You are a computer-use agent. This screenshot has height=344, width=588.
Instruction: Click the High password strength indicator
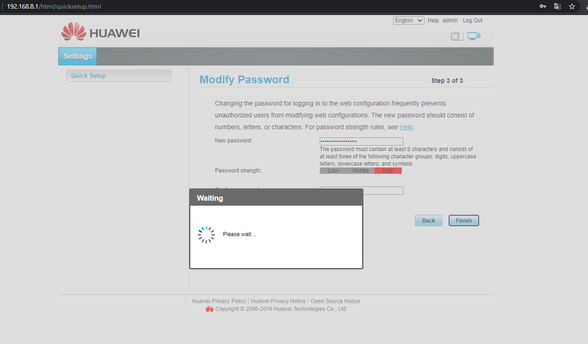point(388,171)
